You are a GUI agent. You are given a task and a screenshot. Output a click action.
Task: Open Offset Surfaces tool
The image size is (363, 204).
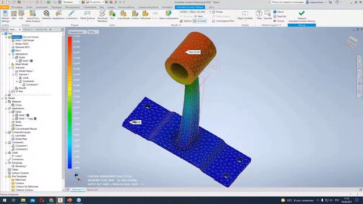(x=87, y=15)
